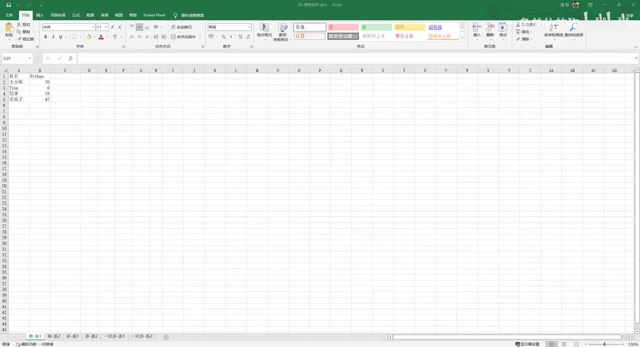
Task: Toggle Bold formatting
Action: pyautogui.click(x=45, y=37)
